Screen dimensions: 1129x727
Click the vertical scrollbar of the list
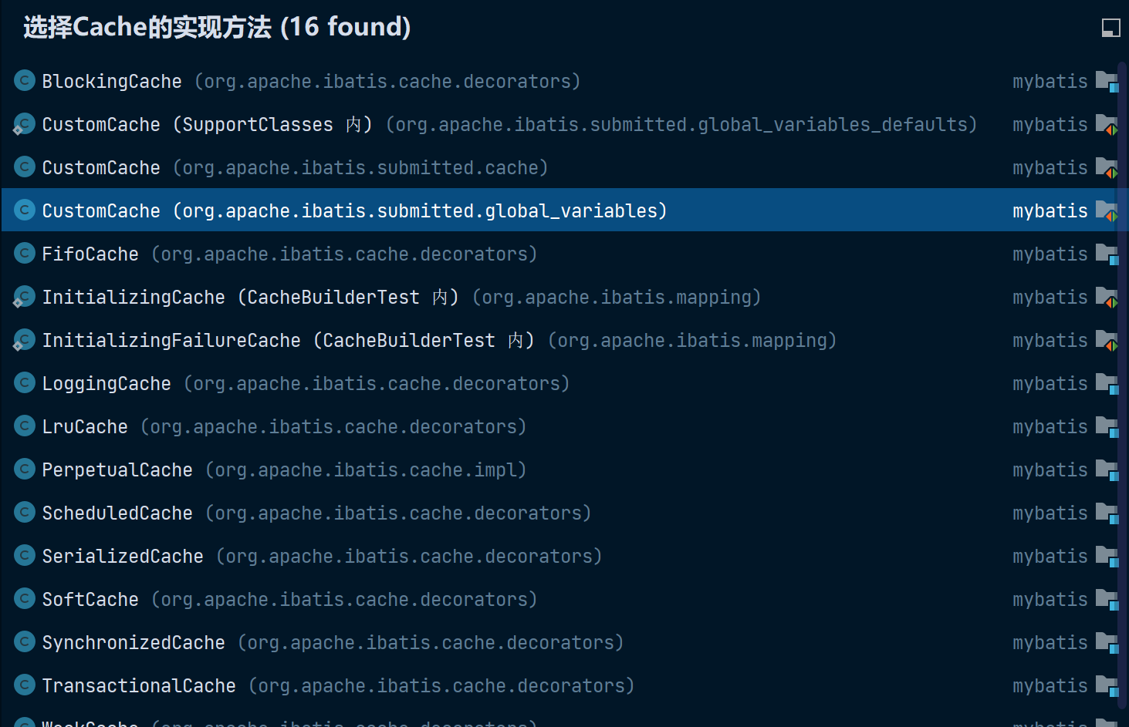click(1123, 385)
